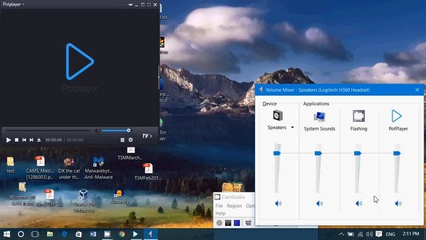Open the Speakers device dropdown arrow
This screenshot has height=240, width=426.
292,127
